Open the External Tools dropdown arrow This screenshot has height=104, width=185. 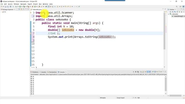click(30, 7)
